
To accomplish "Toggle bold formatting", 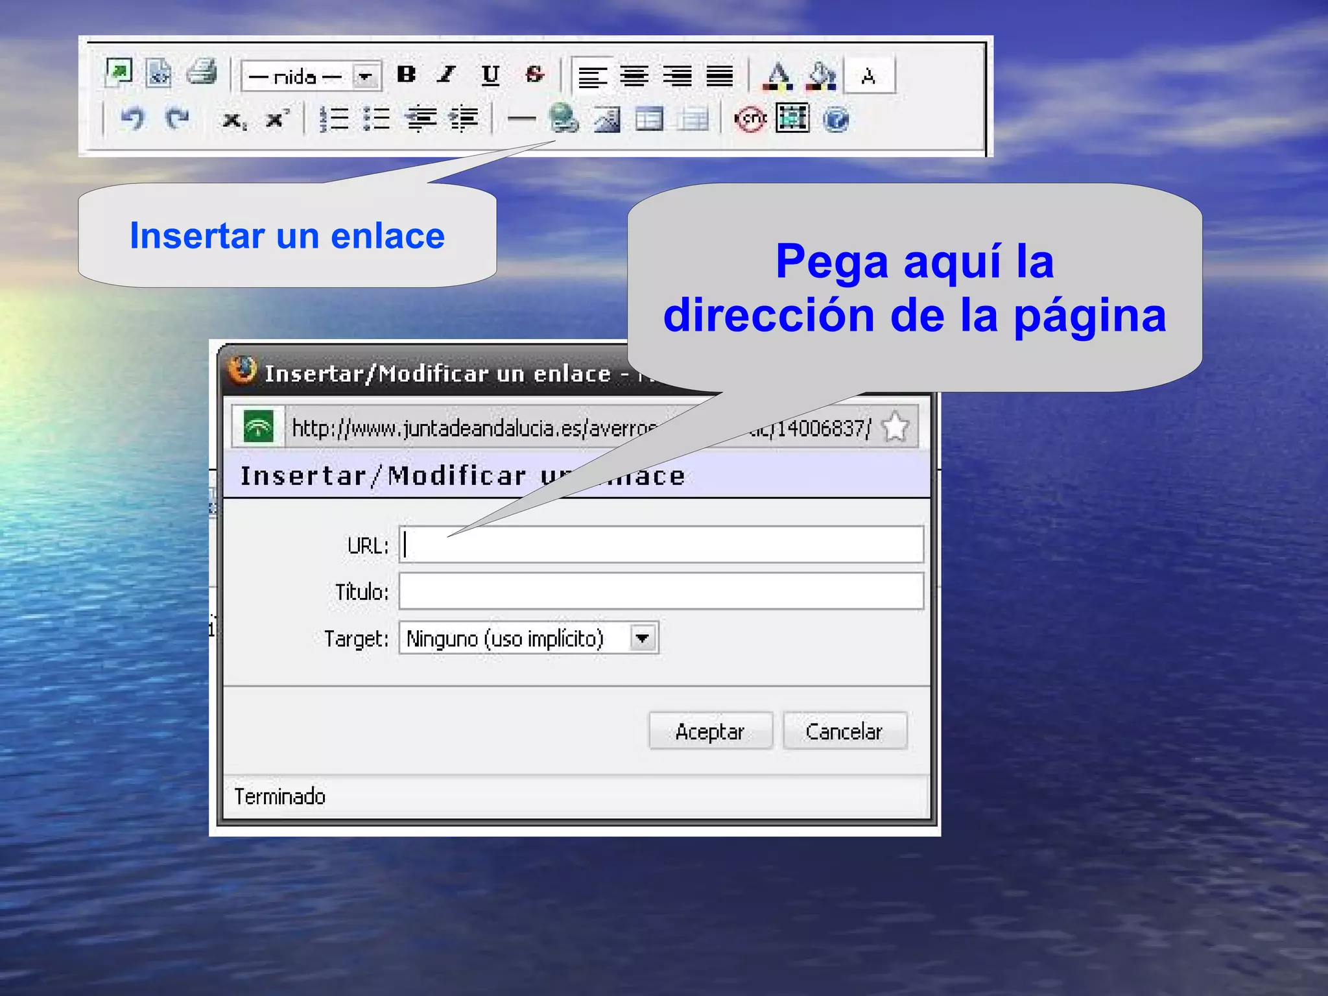I will [407, 75].
